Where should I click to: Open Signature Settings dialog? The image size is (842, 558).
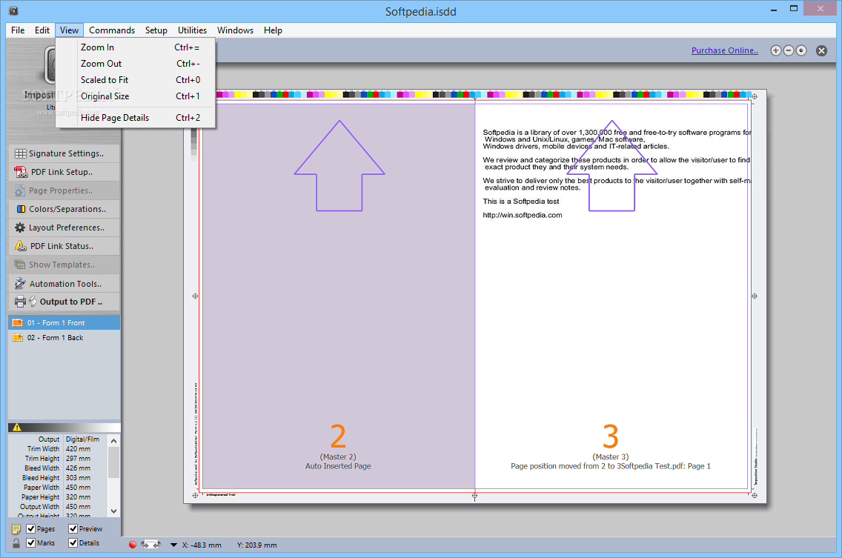(64, 153)
